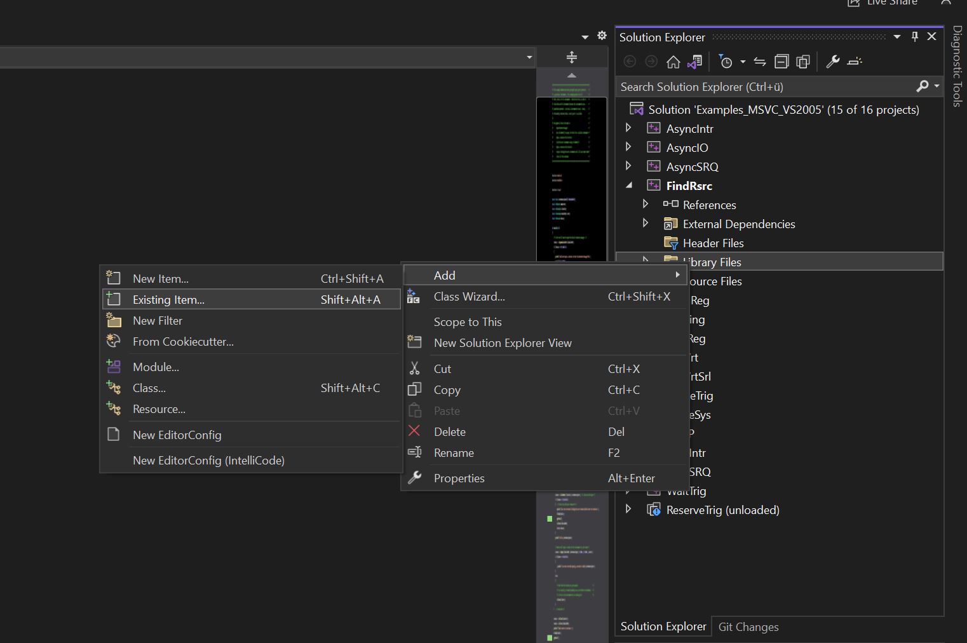The height and width of the screenshot is (643, 967).
Task: Choose Class... from Add submenu
Action: coord(252,388)
